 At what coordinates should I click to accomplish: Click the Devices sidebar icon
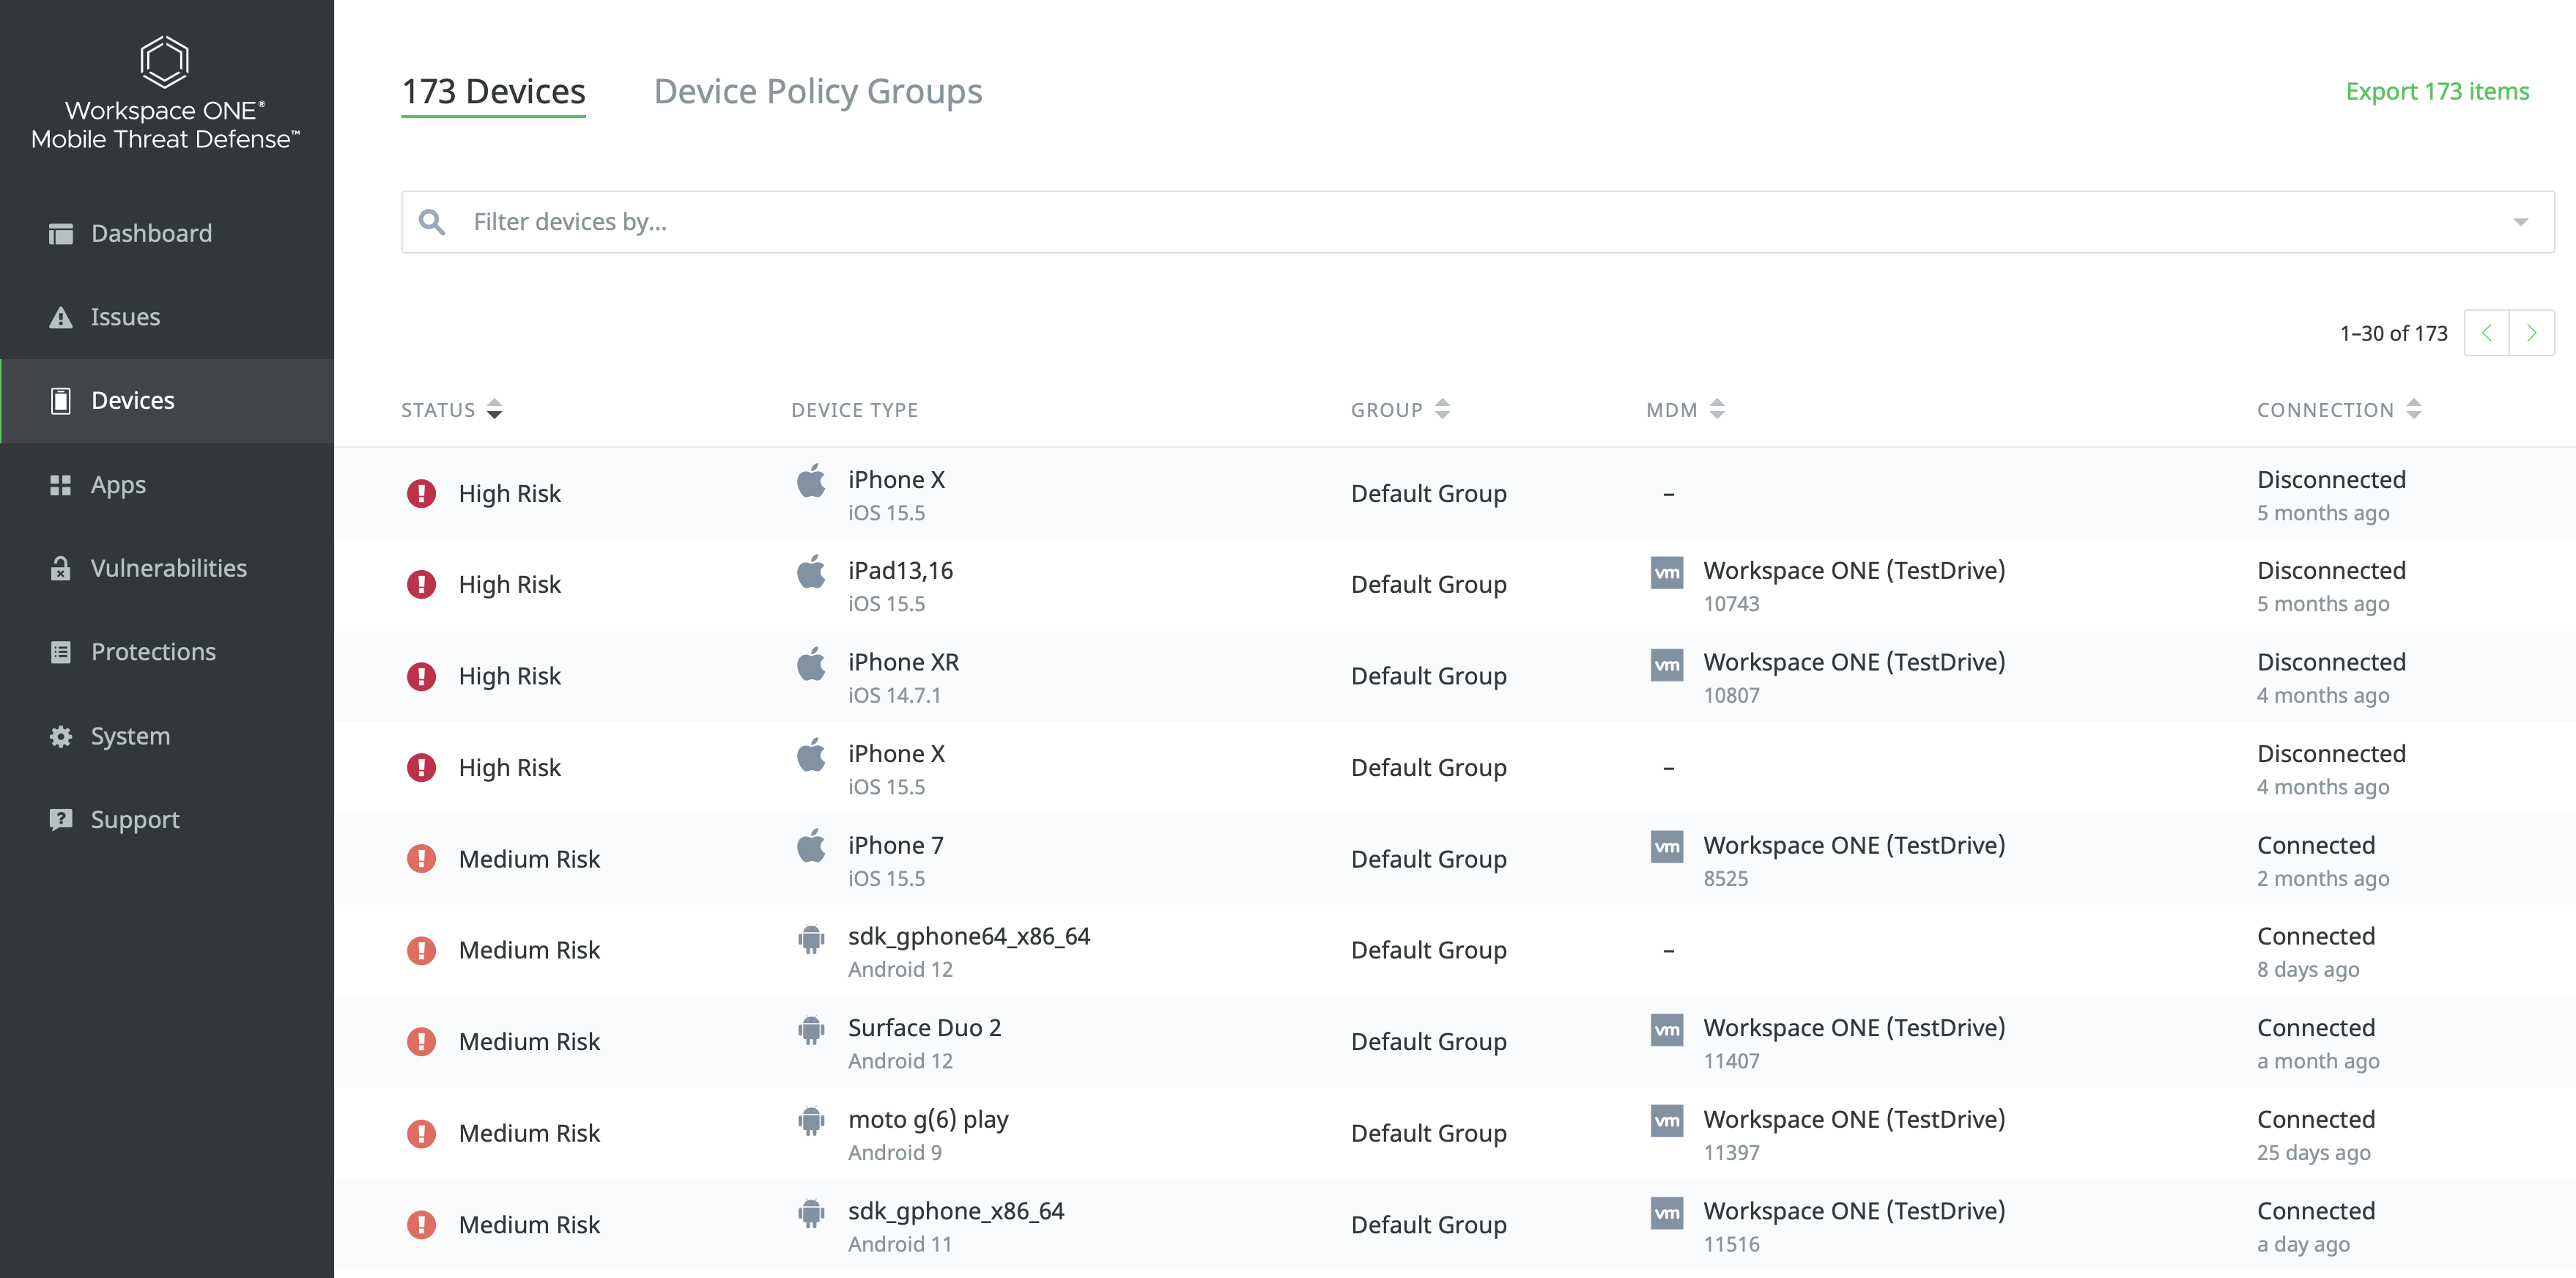coord(60,400)
